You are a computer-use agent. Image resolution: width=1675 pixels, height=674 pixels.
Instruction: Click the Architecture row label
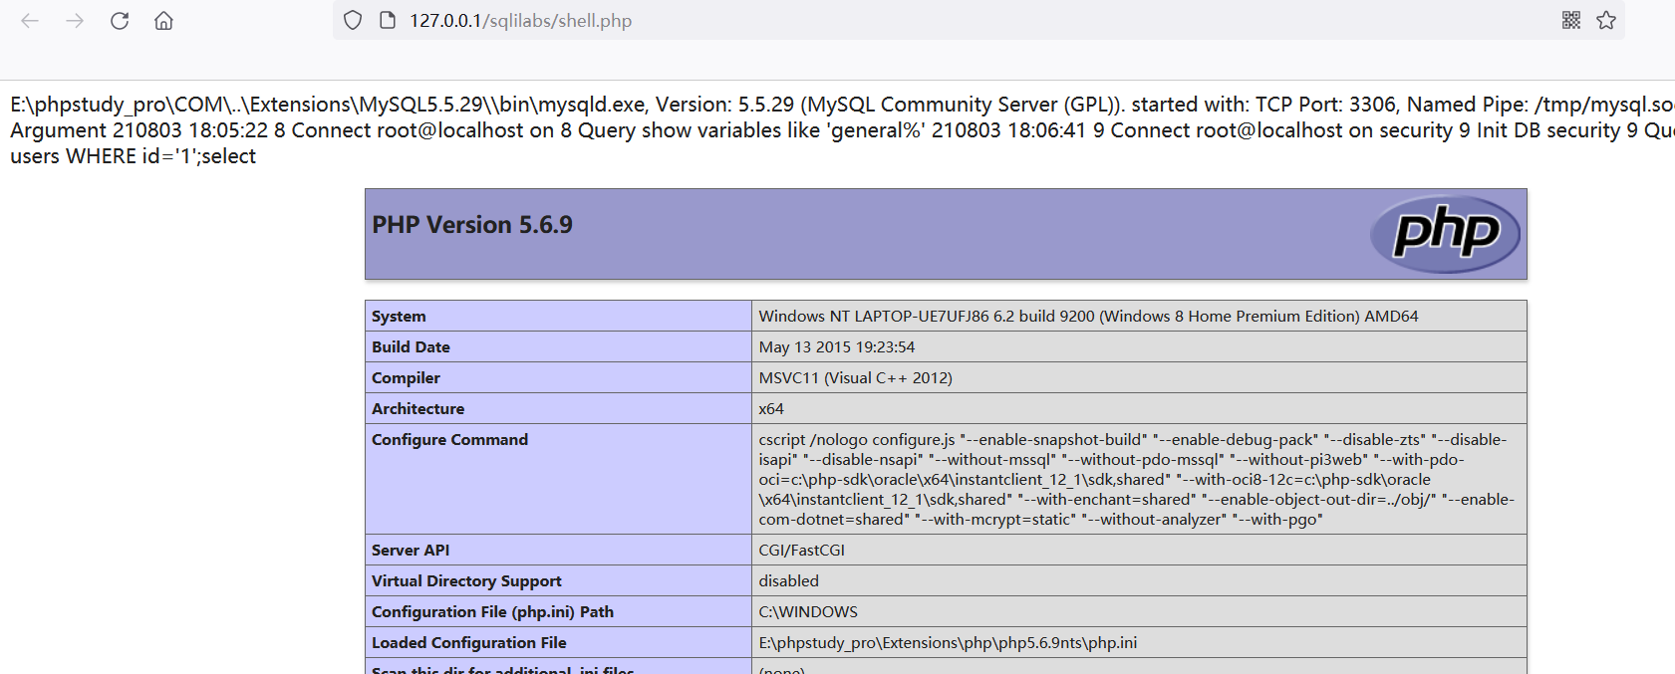pos(418,409)
